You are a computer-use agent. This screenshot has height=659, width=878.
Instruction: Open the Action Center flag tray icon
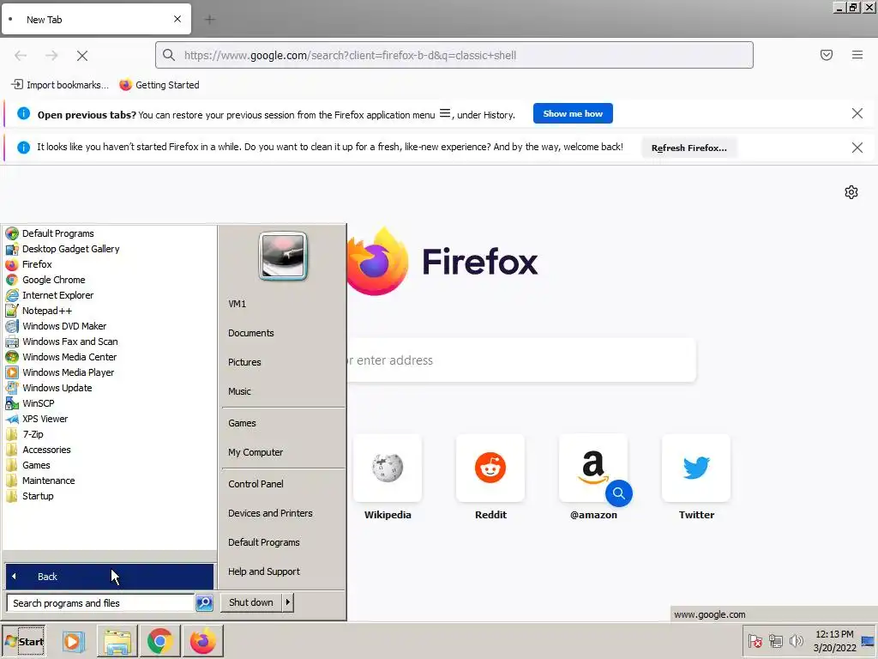pyautogui.click(x=755, y=641)
